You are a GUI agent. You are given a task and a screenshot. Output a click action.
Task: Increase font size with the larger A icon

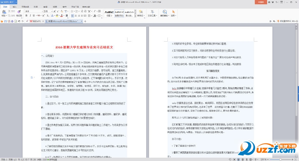tap(55, 11)
